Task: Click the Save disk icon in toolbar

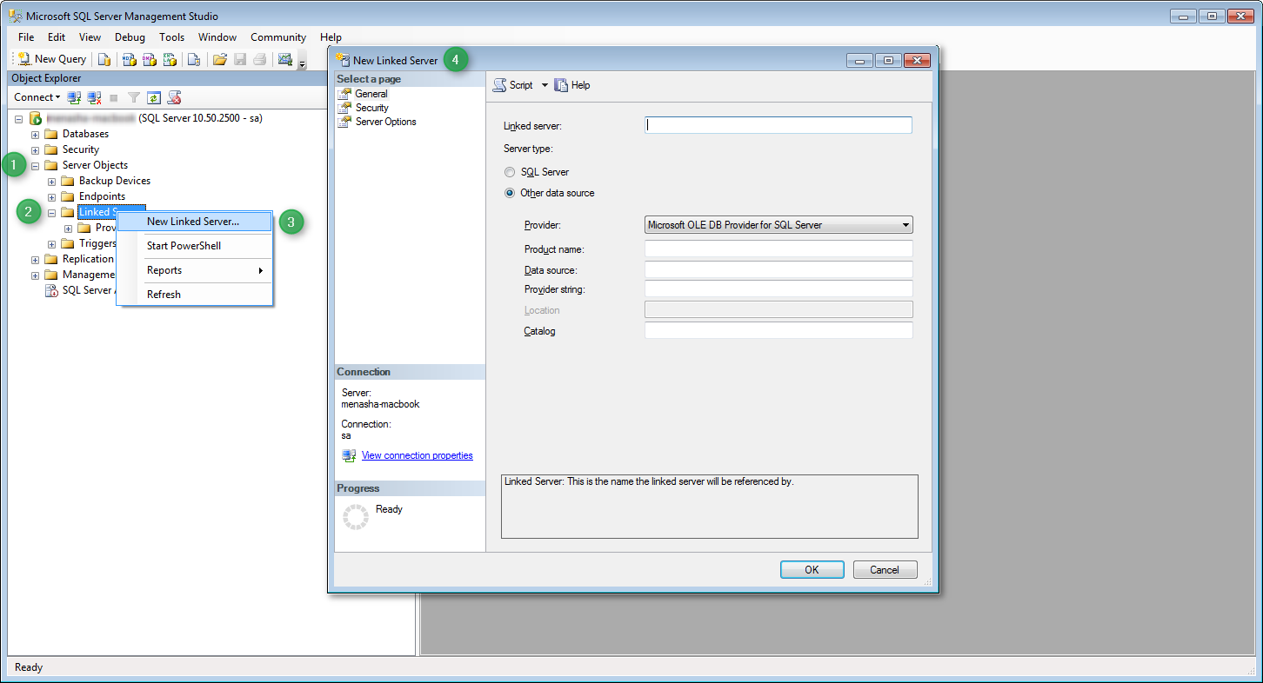Action: coord(239,59)
